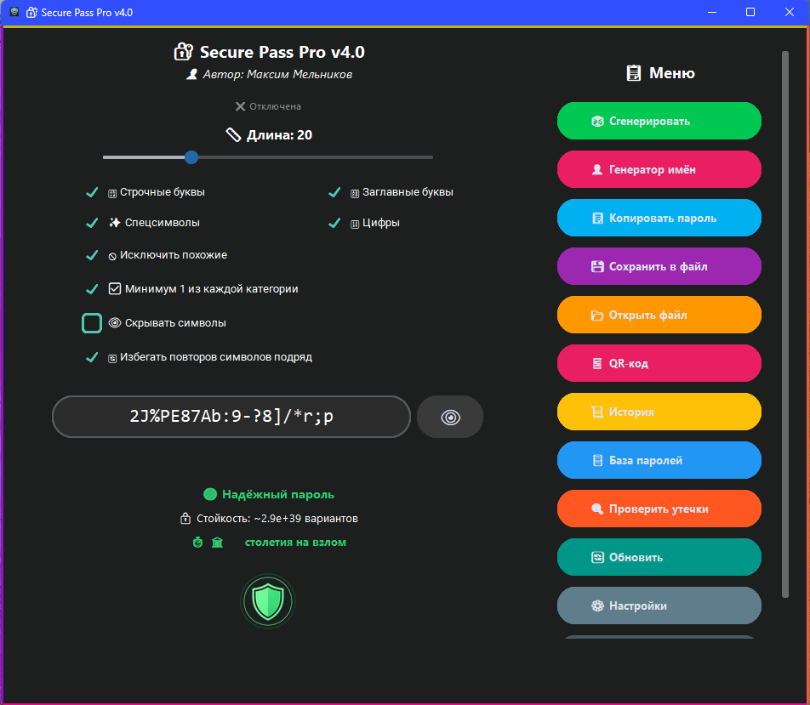Click Автор: Максим Мельников text
The height and width of the screenshot is (705, 810).
tap(277, 74)
